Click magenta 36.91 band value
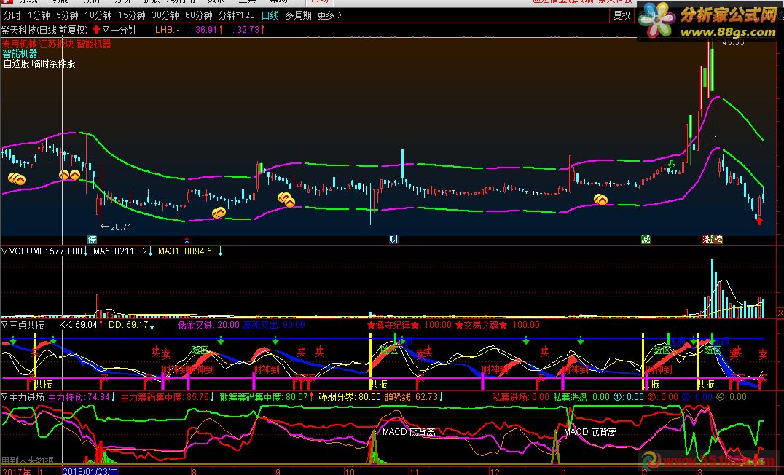The width and height of the screenshot is (784, 475). [x=208, y=30]
